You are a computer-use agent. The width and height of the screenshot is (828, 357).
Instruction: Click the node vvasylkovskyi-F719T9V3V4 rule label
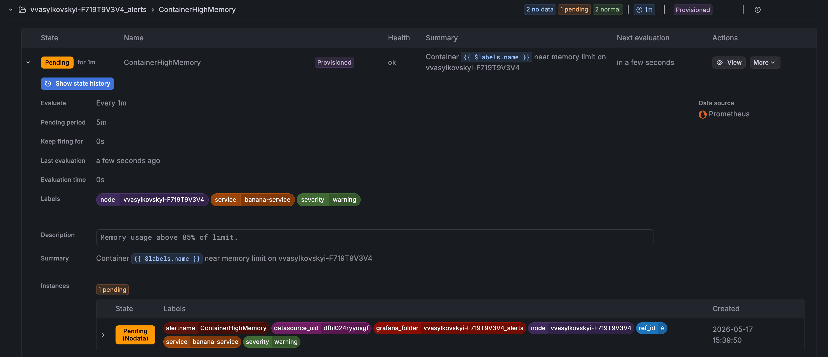(152, 200)
